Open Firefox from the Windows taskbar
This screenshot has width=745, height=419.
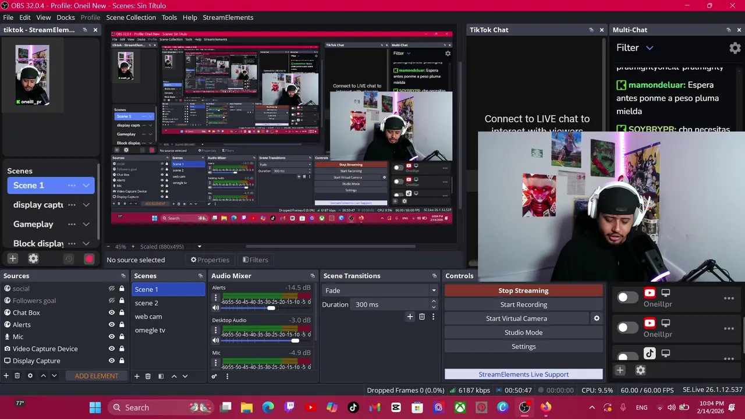(x=545, y=407)
